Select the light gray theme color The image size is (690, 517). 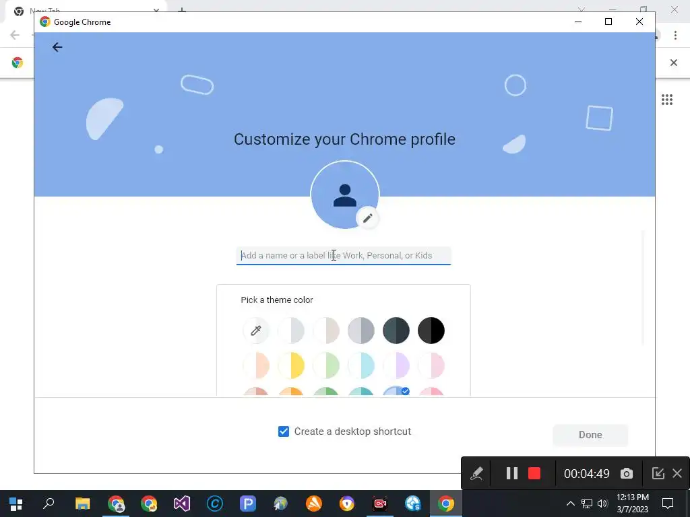(291, 330)
